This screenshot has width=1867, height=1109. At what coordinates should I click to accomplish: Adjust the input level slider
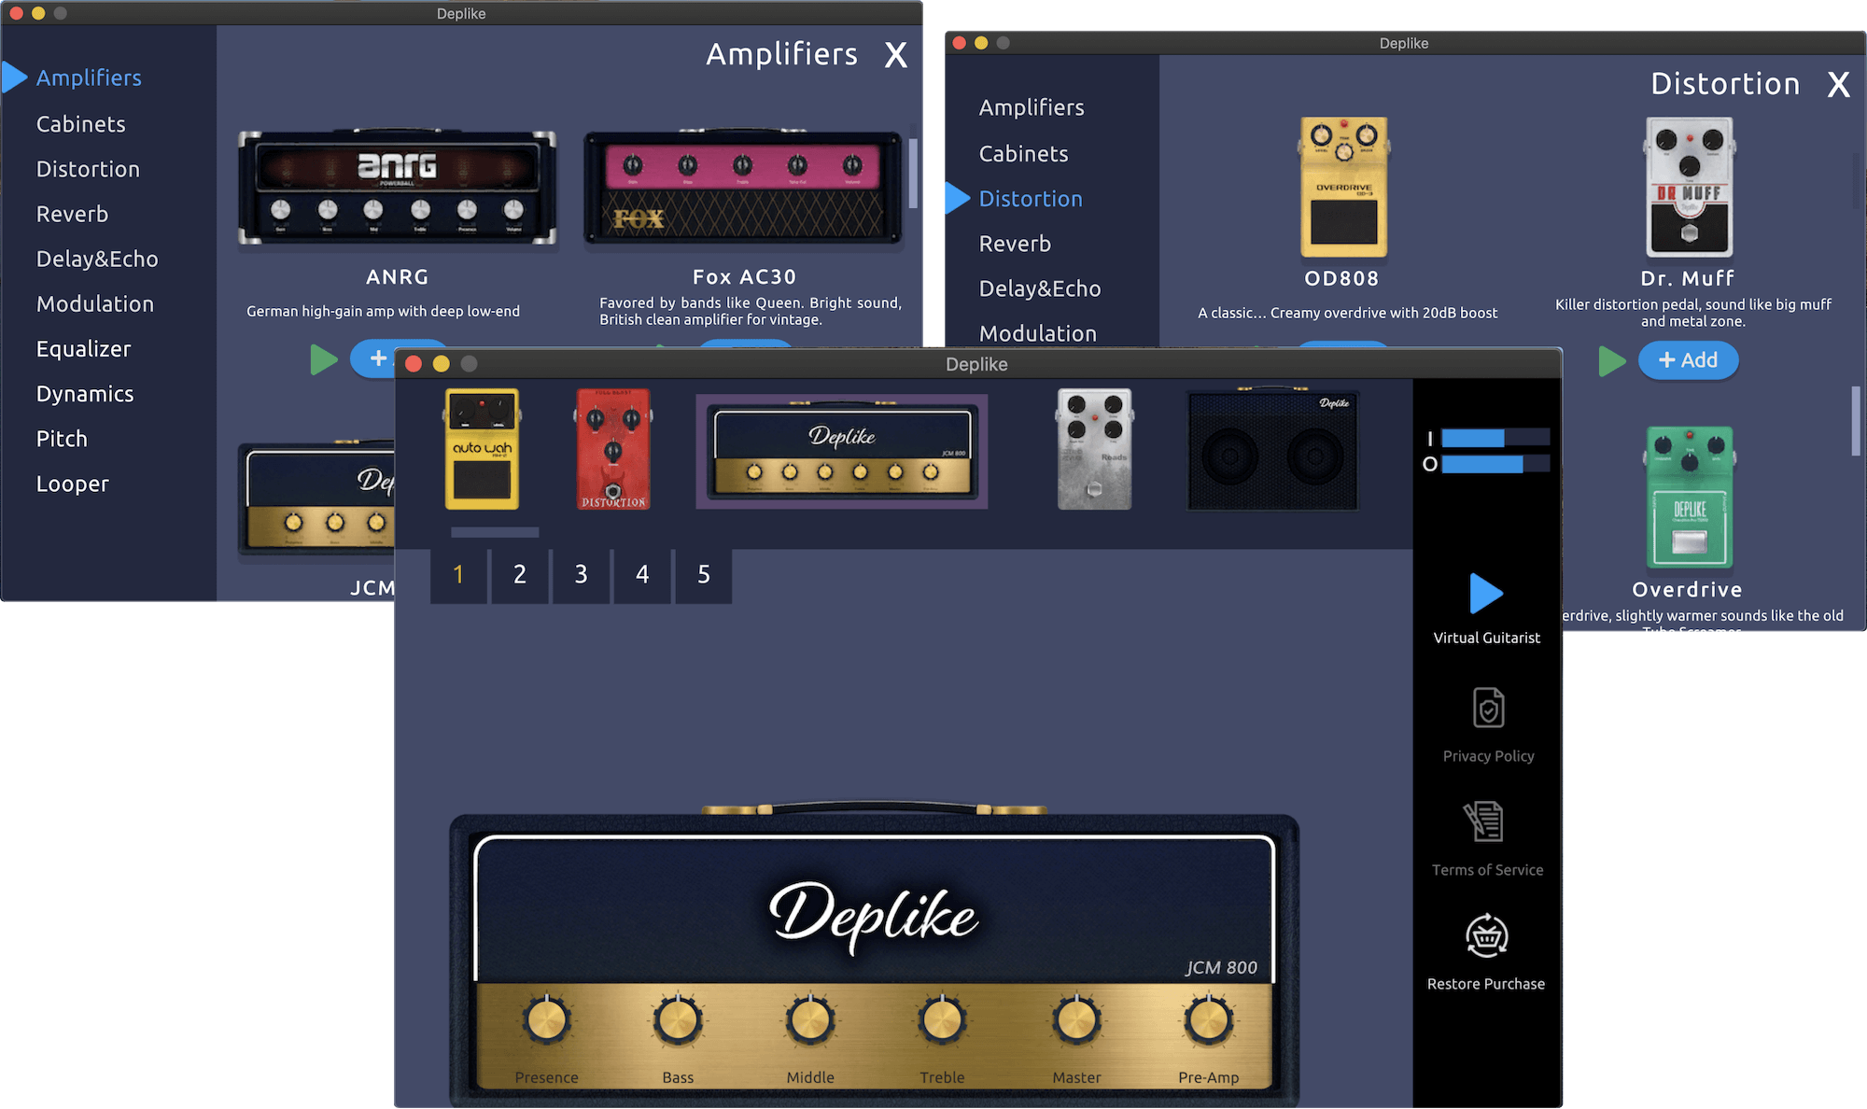(x=1494, y=436)
